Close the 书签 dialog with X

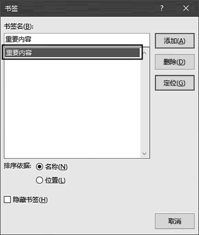(x=186, y=8)
